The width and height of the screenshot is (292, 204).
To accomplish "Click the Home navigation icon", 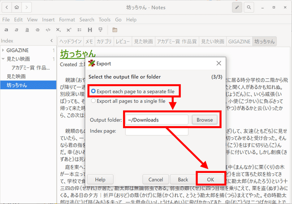I will (17, 7).
